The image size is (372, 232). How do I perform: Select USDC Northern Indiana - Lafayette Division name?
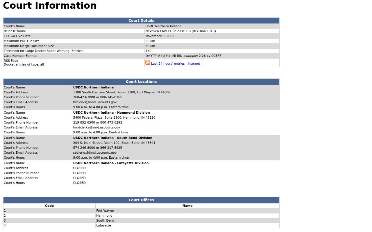111,163
